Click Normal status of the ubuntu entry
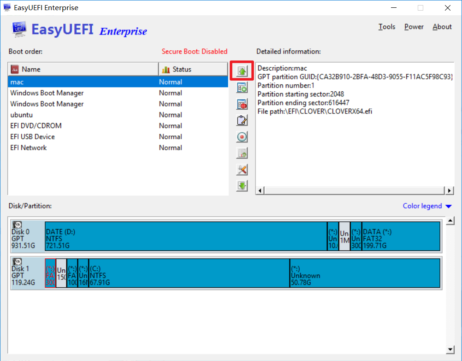 171,115
